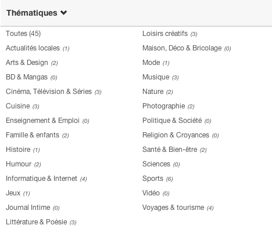Select Journal Intime theme

coord(28,208)
